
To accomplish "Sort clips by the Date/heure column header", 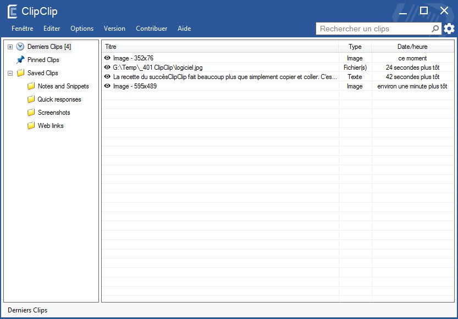I will (412, 47).
